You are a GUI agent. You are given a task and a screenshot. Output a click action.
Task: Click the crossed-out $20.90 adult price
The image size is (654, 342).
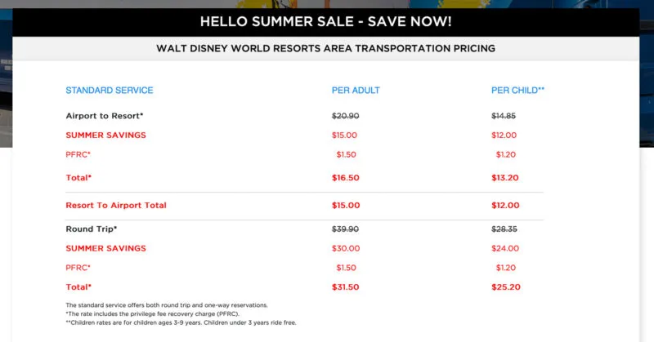[346, 116]
